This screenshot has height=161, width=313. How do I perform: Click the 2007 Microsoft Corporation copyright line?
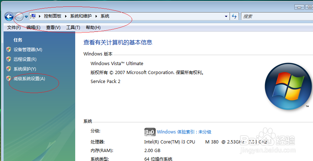tap(147, 72)
